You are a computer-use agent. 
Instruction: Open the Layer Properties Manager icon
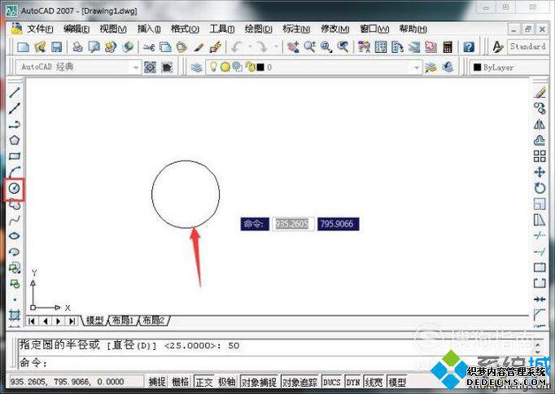[196, 67]
